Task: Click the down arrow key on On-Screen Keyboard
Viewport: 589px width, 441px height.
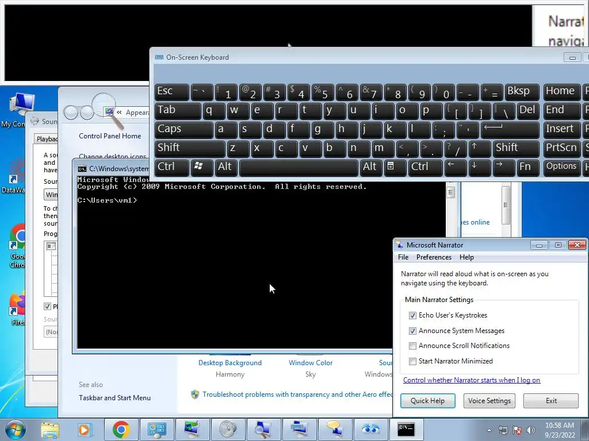Action: pyautogui.click(x=479, y=167)
